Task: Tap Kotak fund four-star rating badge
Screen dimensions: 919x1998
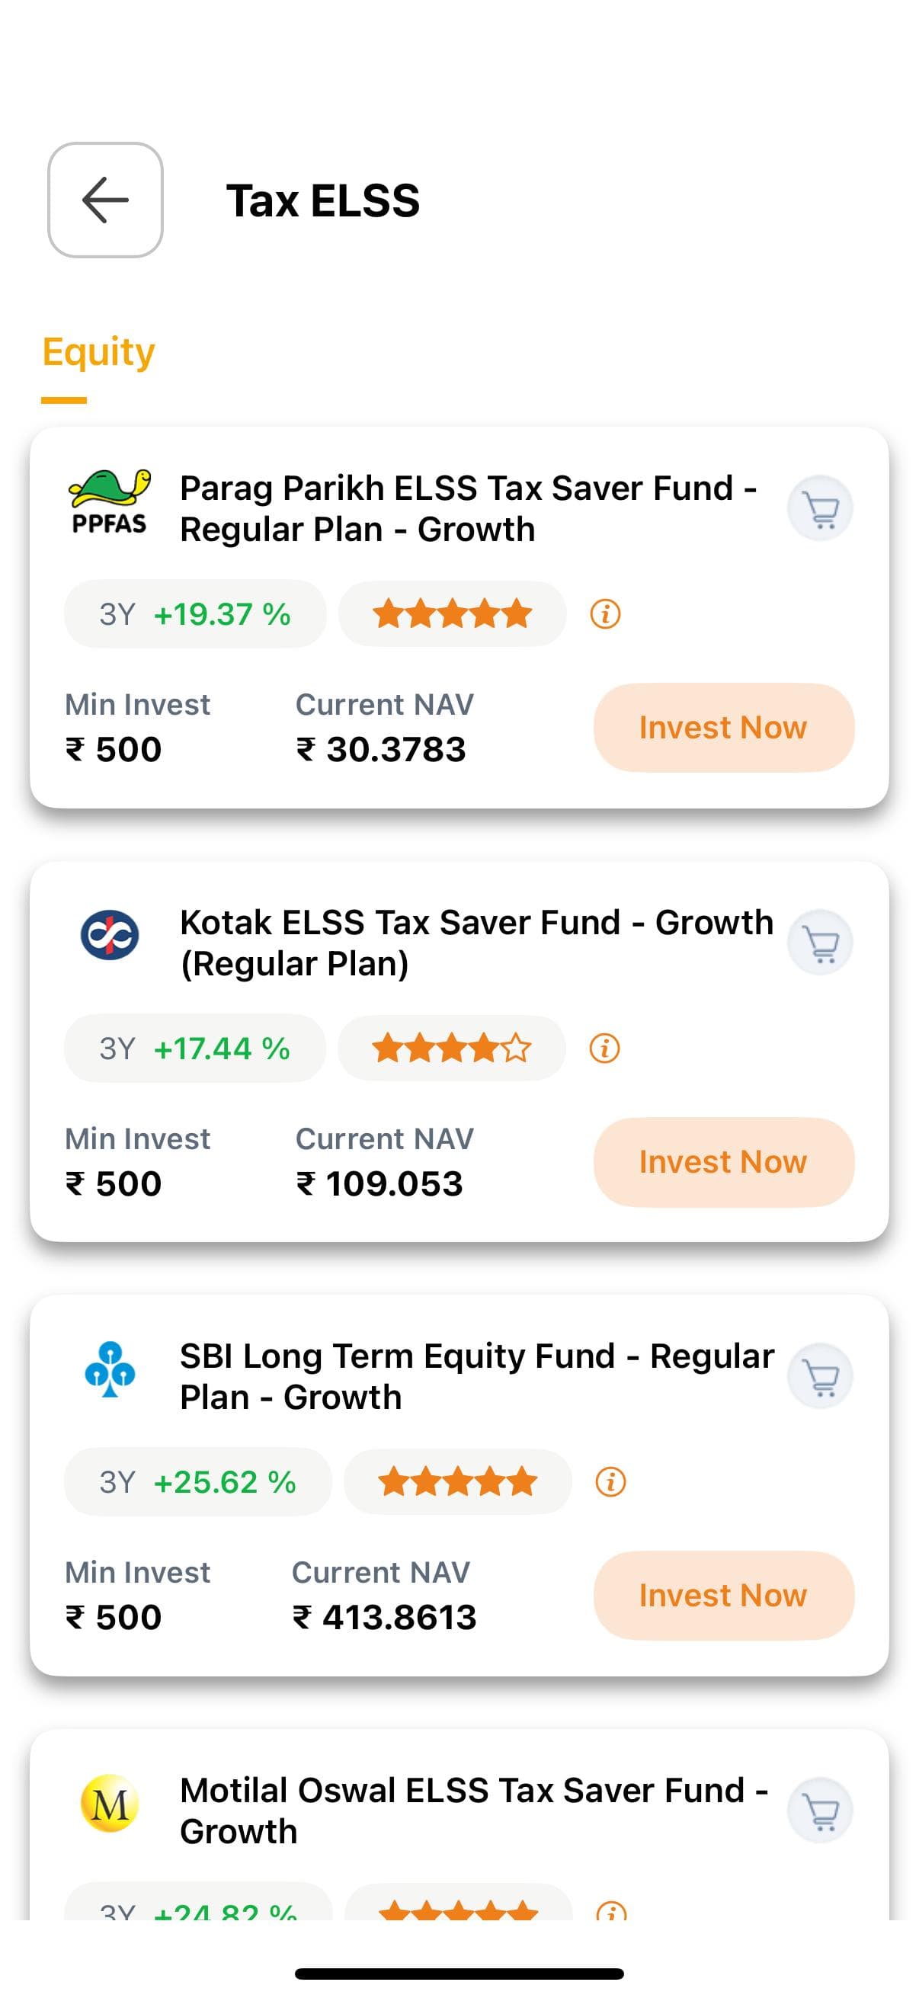Action: click(x=451, y=1049)
